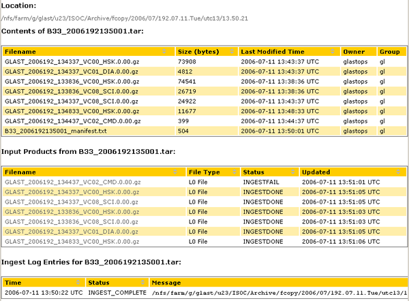Sort Ingest Log by Time arrows
Image resolution: width=409 pixels, height=301 pixels.
coord(78,282)
